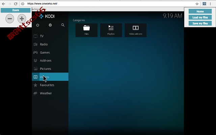
Task: Click the Kodi power icon
Action: click(37, 25)
